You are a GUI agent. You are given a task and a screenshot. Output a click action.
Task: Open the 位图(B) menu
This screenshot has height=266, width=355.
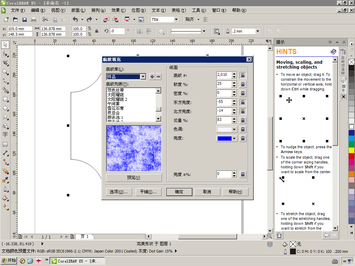pyautogui.click(x=139, y=10)
